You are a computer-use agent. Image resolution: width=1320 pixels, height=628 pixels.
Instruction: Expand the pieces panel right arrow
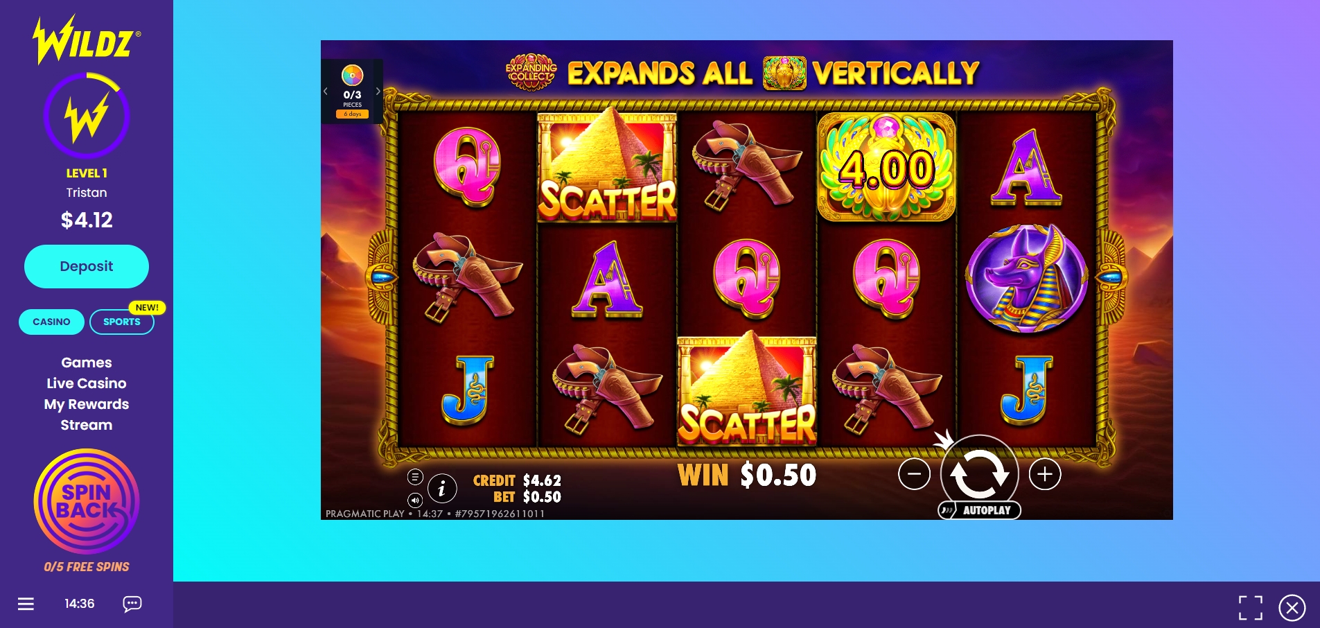(x=378, y=91)
